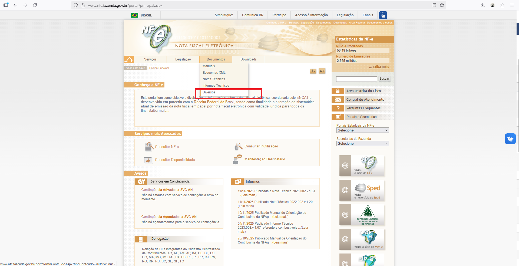Click the padlock icon for Área Restrita
The width and height of the screenshot is (519, 267).
click(338, 91)
